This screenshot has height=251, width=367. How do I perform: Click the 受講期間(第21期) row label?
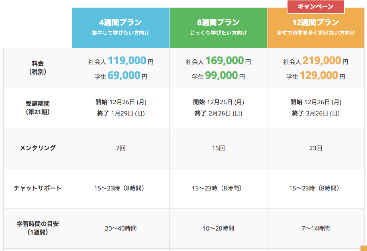(x=38, y=108)
